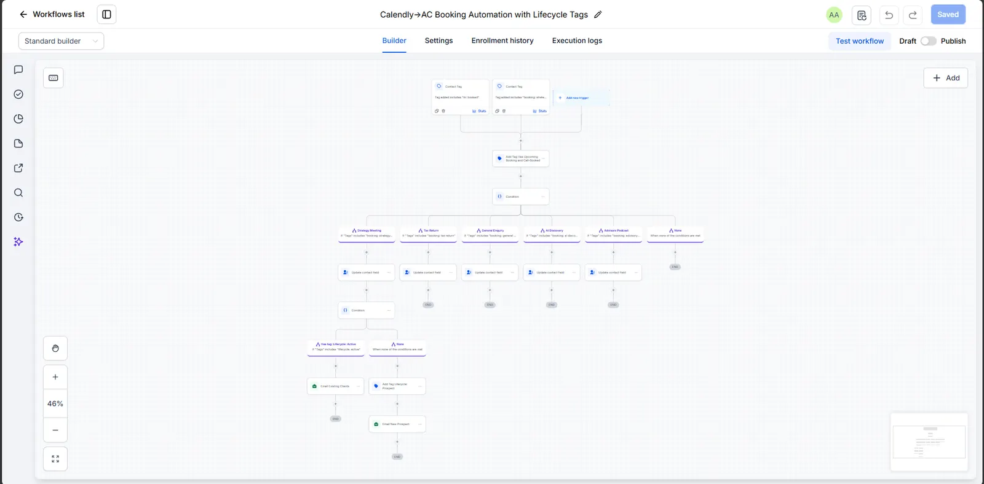Redo the last change
This screenshot has height=484, width=984.
[x=913, y=15]
